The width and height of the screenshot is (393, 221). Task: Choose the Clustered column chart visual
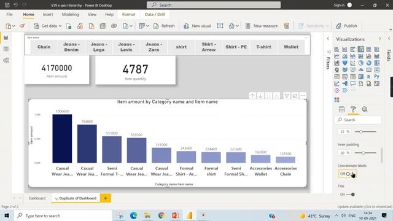coord(361,49)
